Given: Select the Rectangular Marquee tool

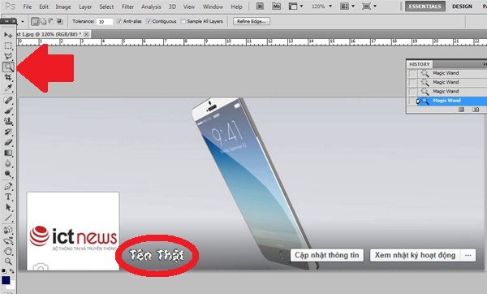Looking at the screenshot, I should pyautogui.click(x=8, y=45).
